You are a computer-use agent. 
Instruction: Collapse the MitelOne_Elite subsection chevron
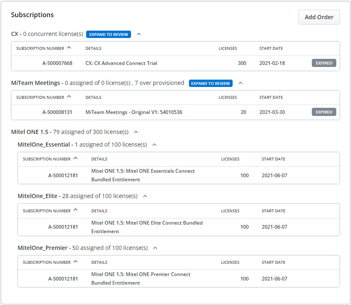[x=145, y=196]
